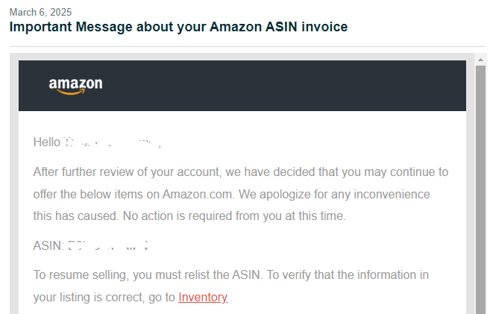
Task: Click the 'To resume selling' sentence
Action: coord(148,275)
